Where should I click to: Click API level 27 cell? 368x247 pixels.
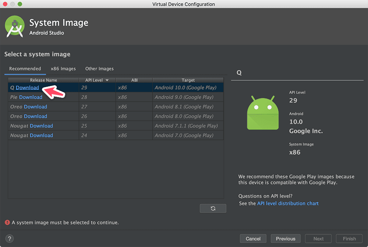(98, 107)
